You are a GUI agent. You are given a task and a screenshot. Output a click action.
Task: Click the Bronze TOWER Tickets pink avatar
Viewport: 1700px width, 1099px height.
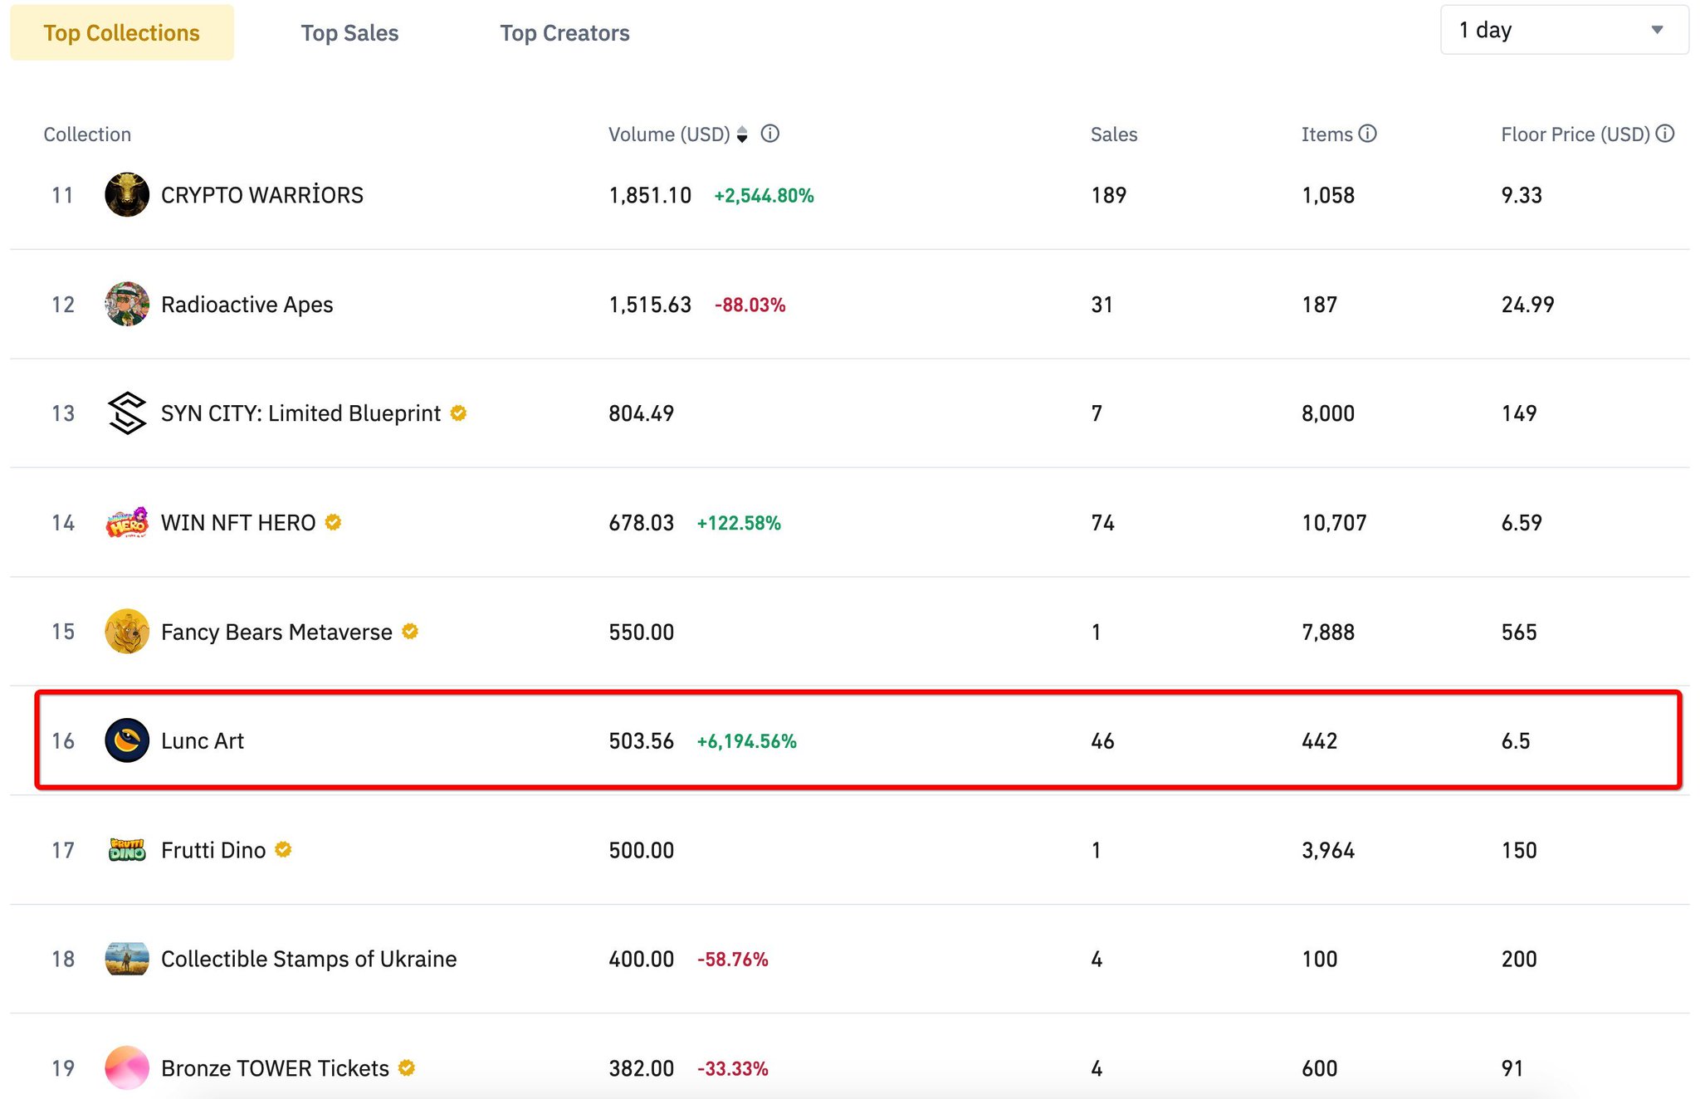point(127,1067)
